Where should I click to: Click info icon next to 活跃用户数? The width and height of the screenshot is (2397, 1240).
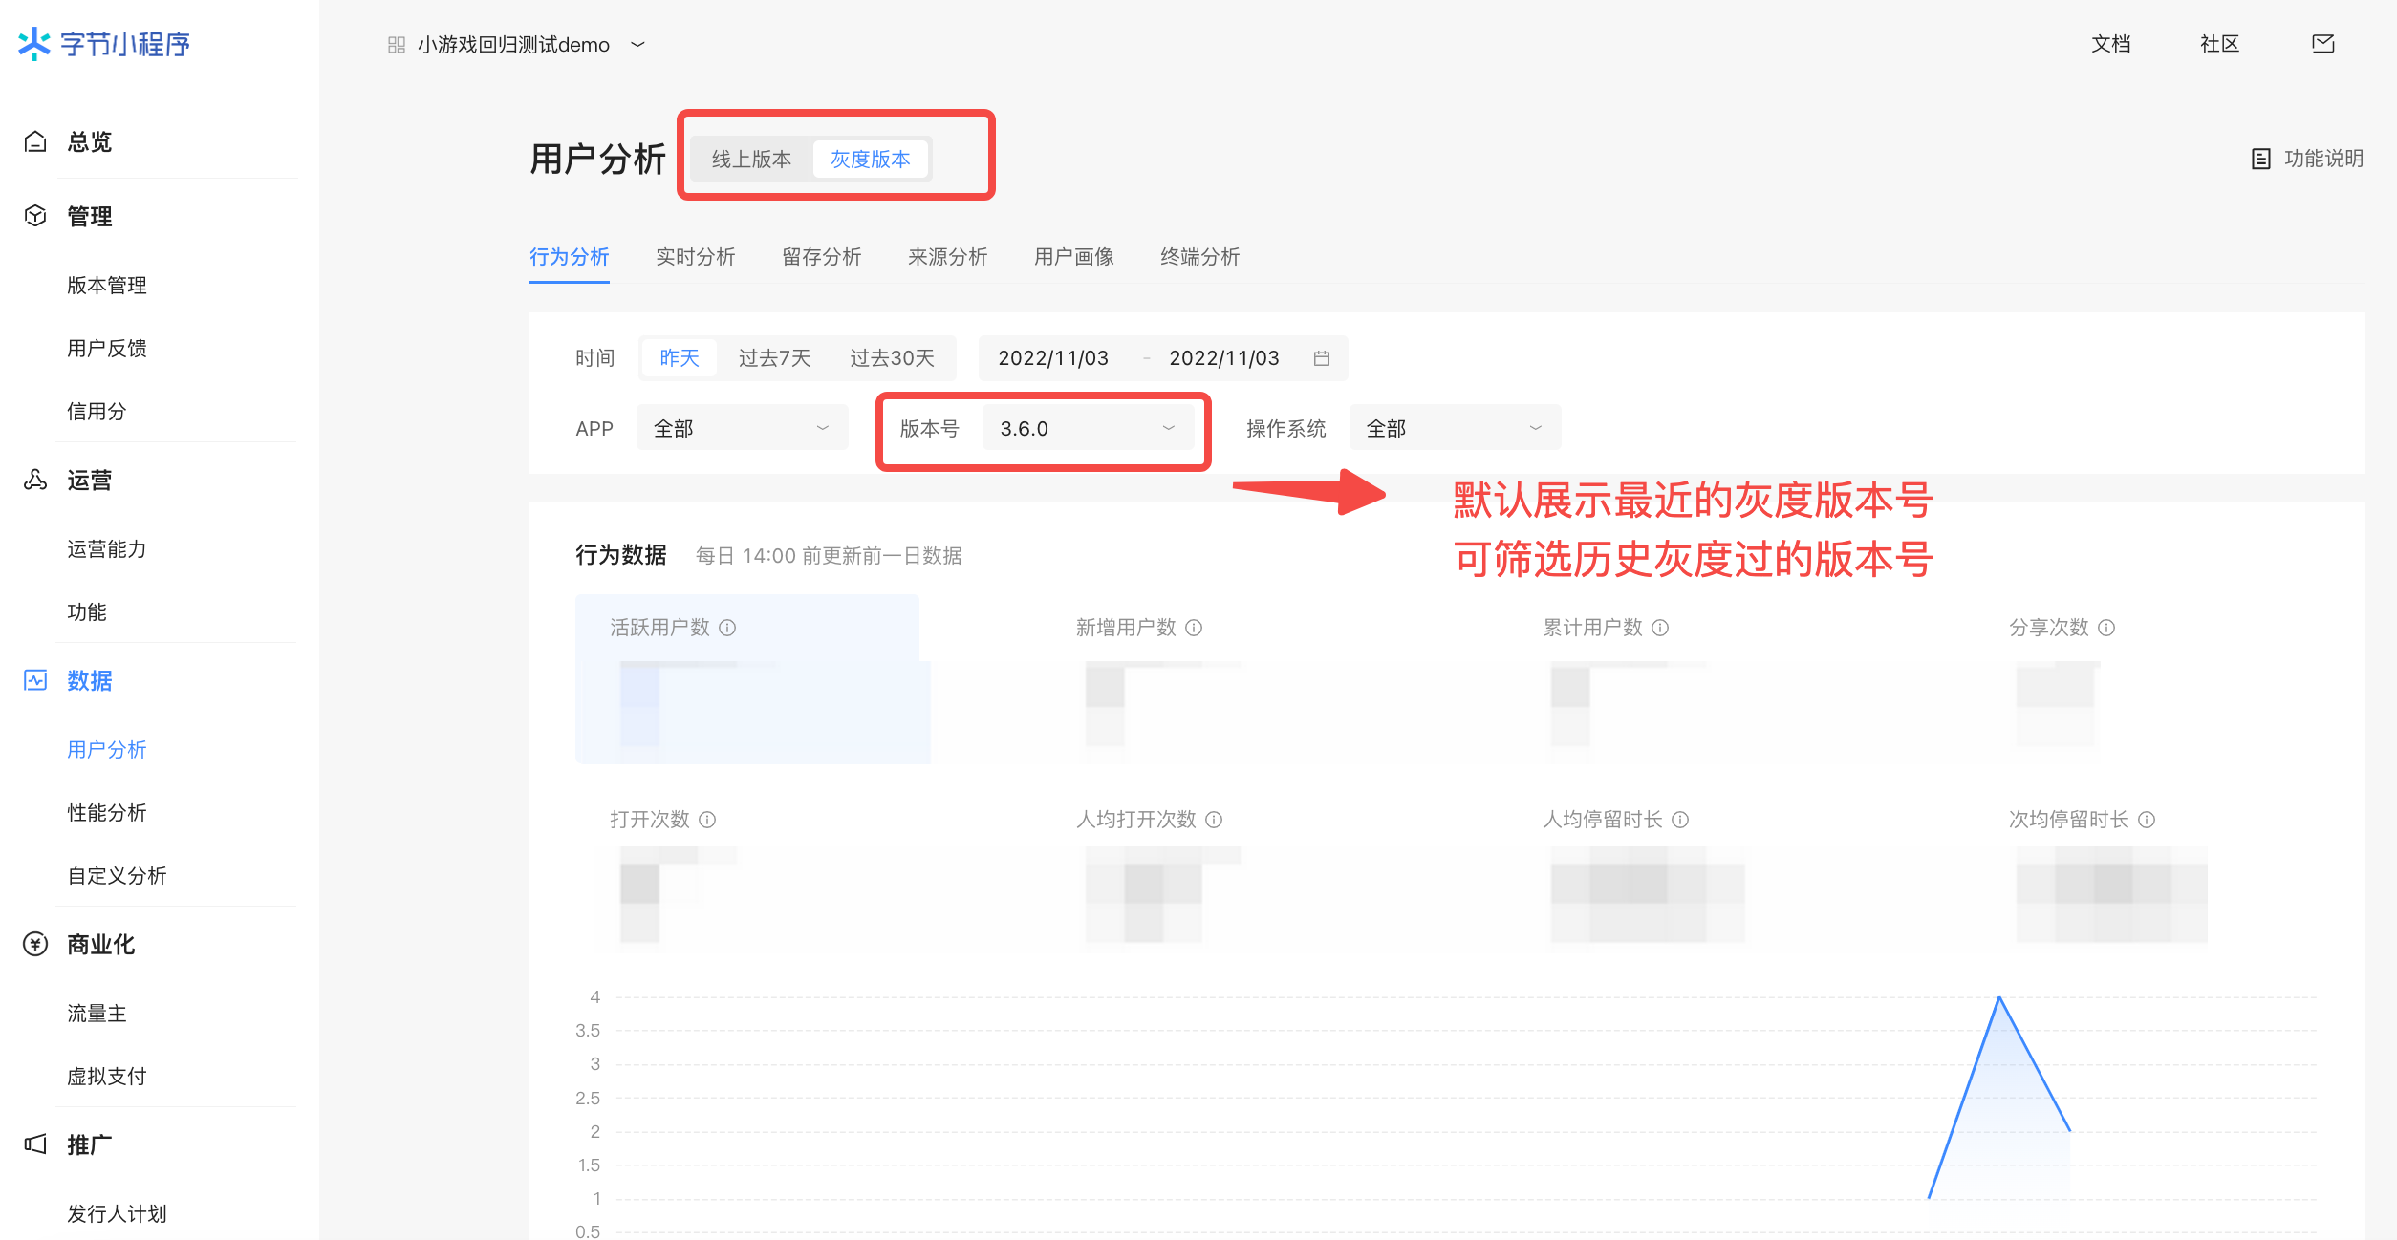click(x=727, y=628)
